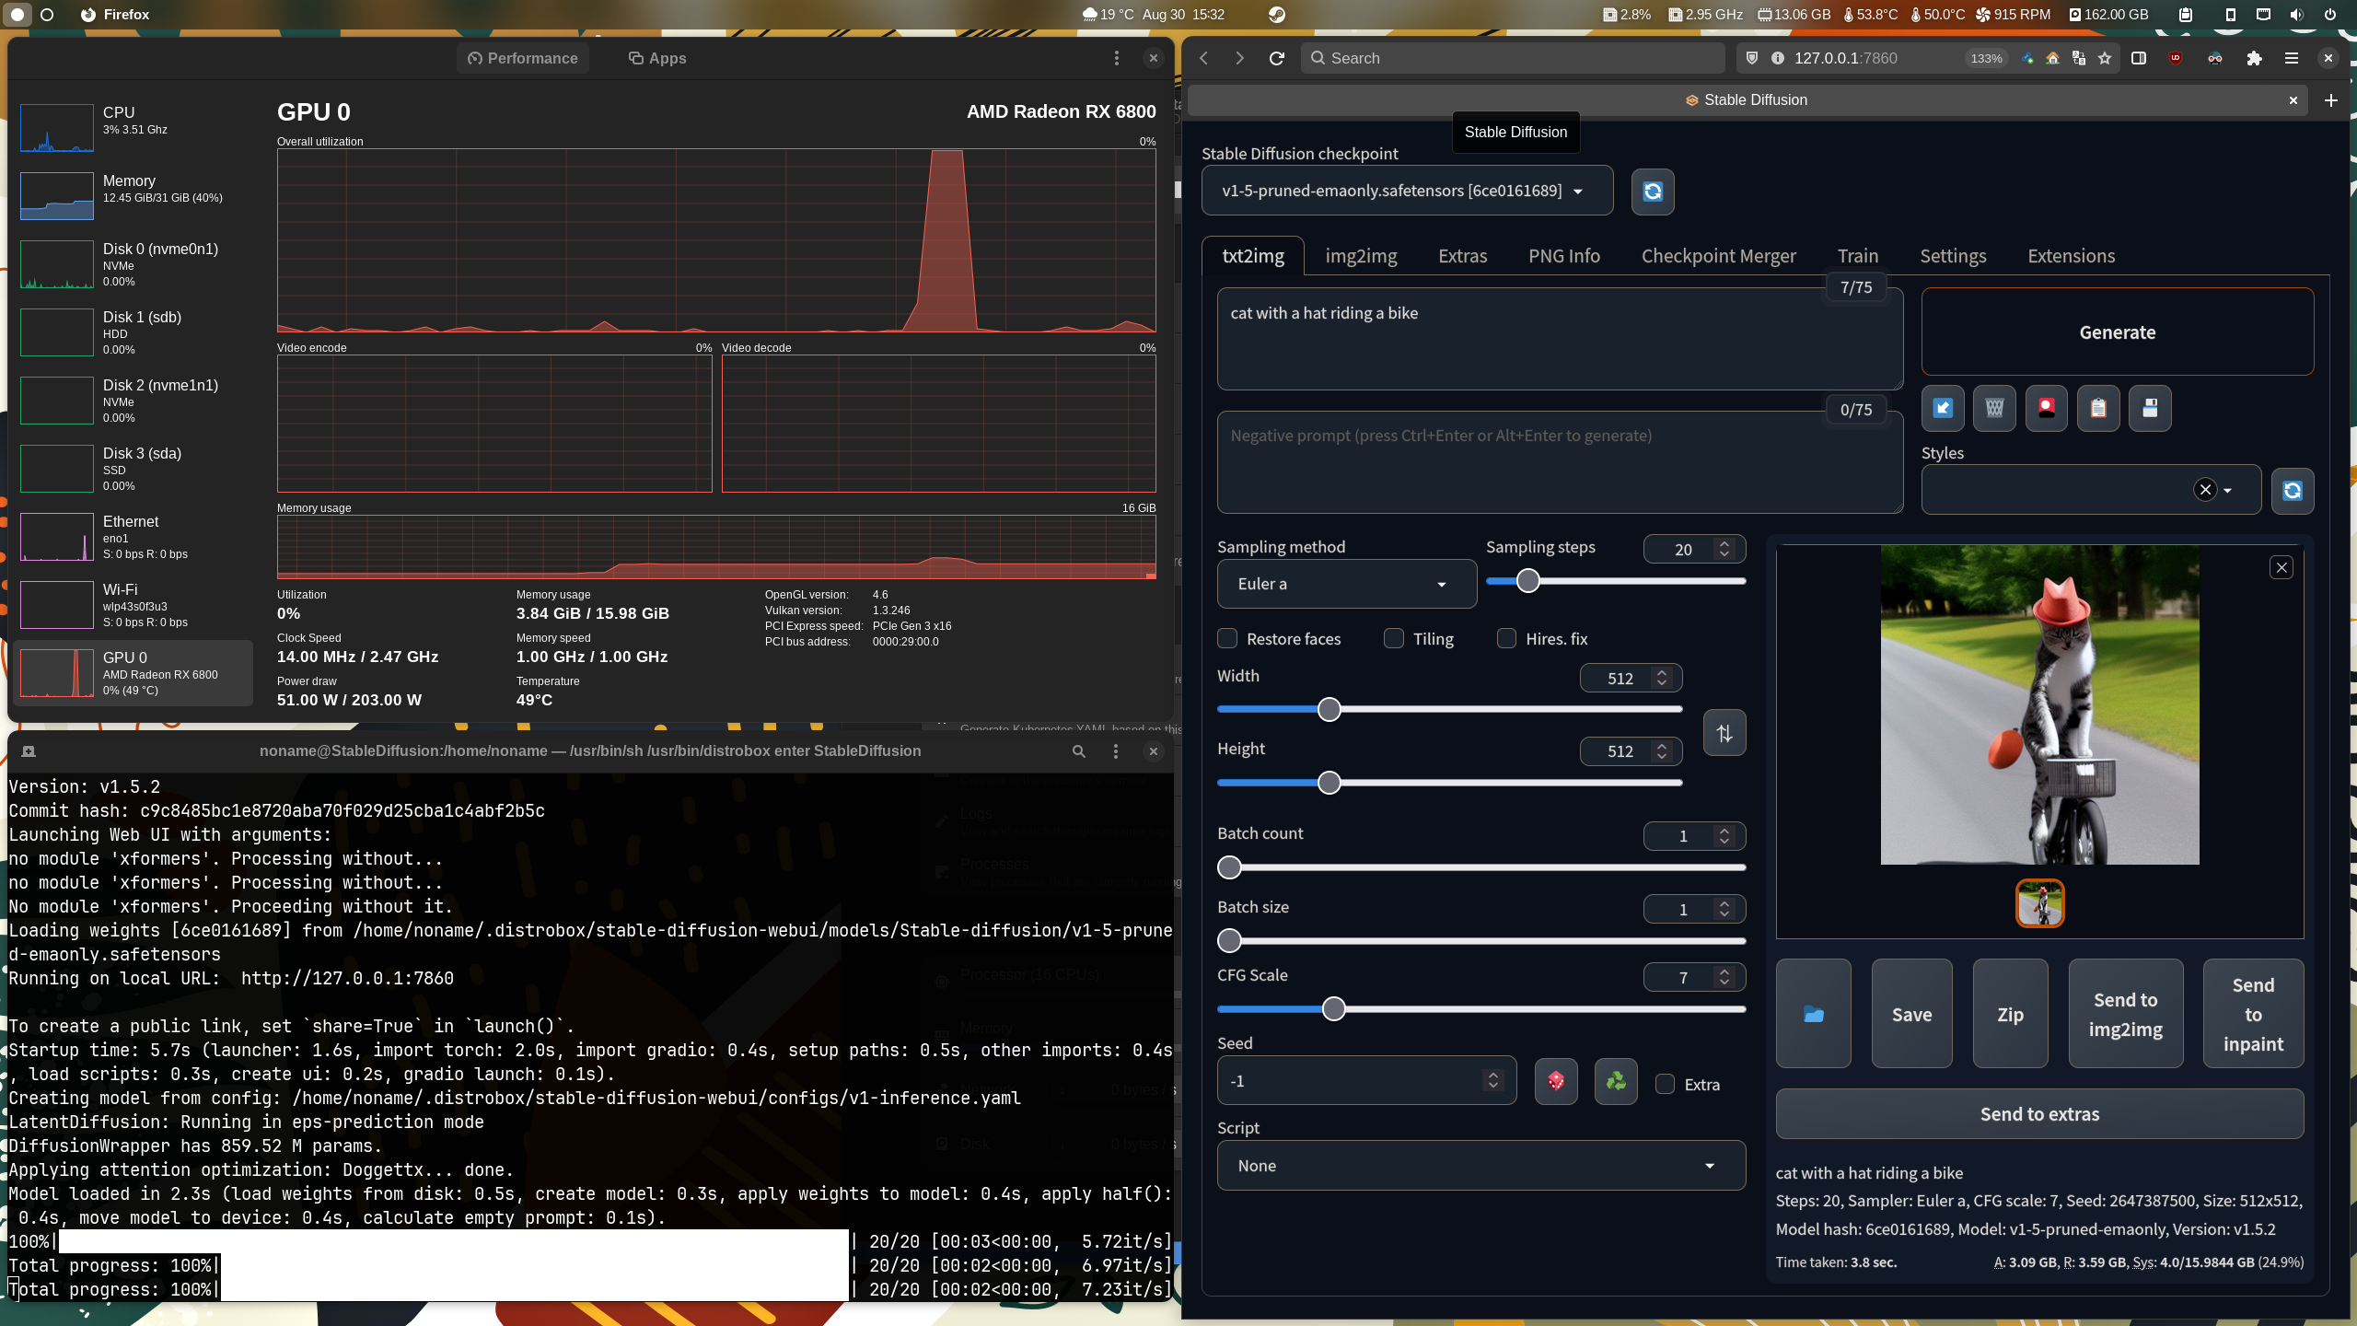2357x1326 pixels.
Task: Open the checkpoint dropdown
Action: click(x=1408, y=191)
